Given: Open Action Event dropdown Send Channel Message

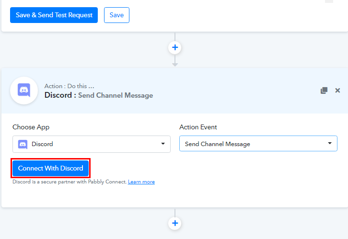Looking at the screenshot, I should point(258,144).
